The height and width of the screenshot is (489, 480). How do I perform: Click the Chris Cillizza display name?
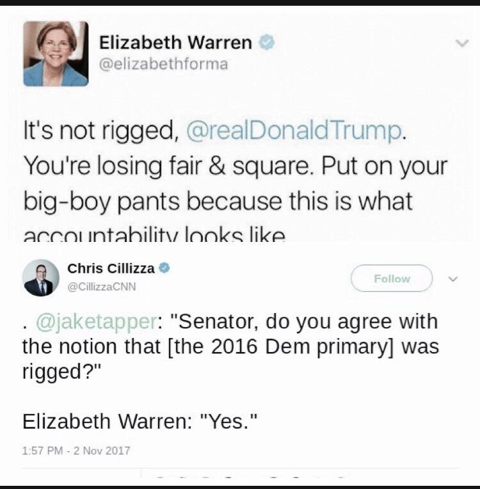tap(111, 268)
